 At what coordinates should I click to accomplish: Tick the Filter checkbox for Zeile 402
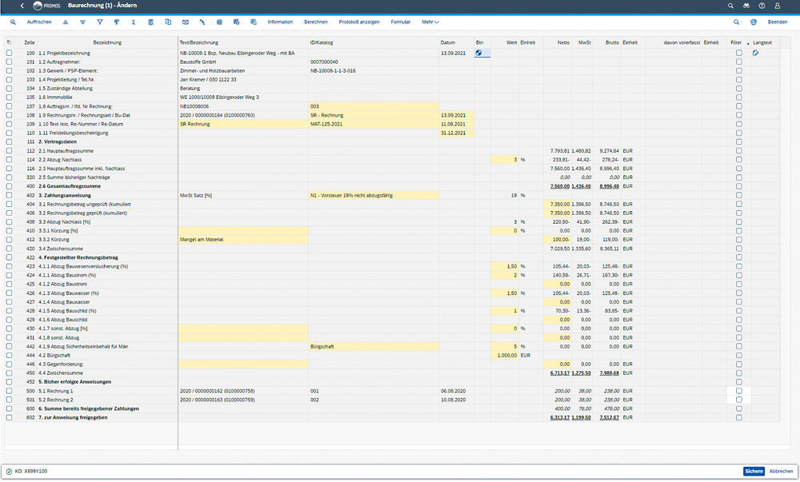tap(738, 195)
